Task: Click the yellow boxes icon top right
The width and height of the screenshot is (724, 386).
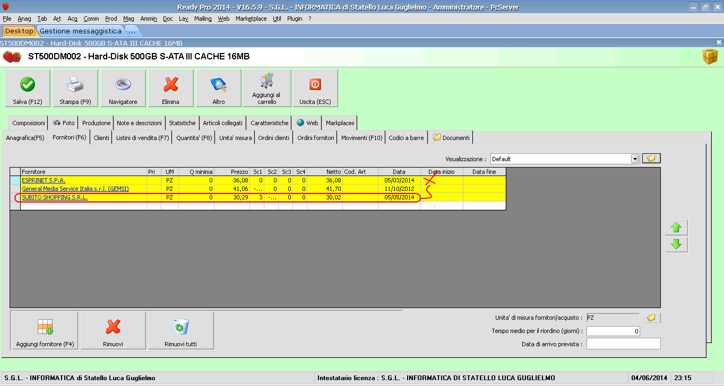Action: [710, 57]
